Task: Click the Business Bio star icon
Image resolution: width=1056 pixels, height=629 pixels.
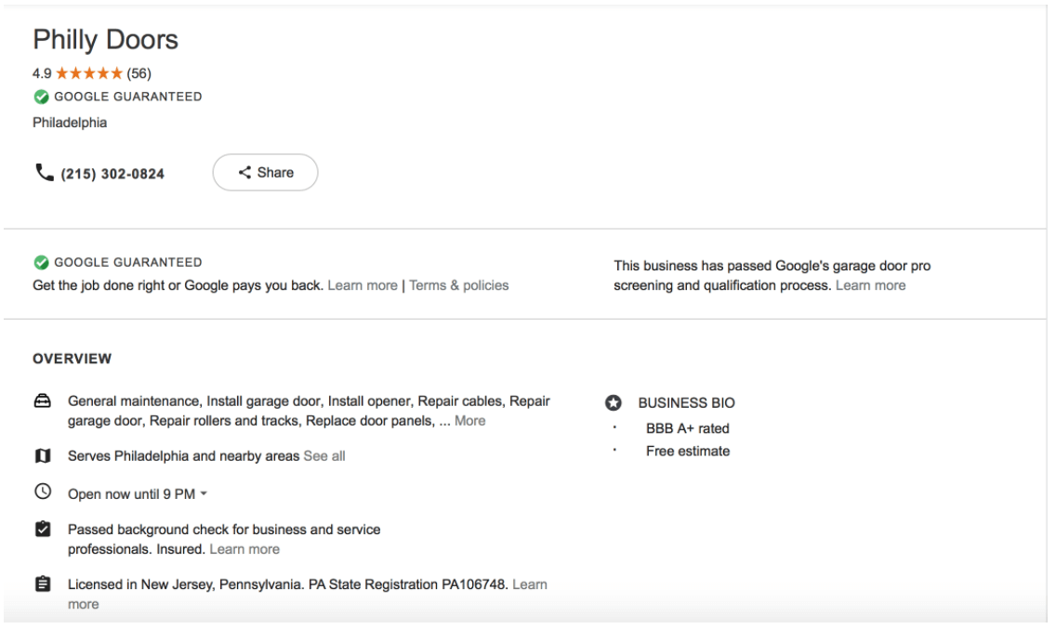Action: pos(613,402)
